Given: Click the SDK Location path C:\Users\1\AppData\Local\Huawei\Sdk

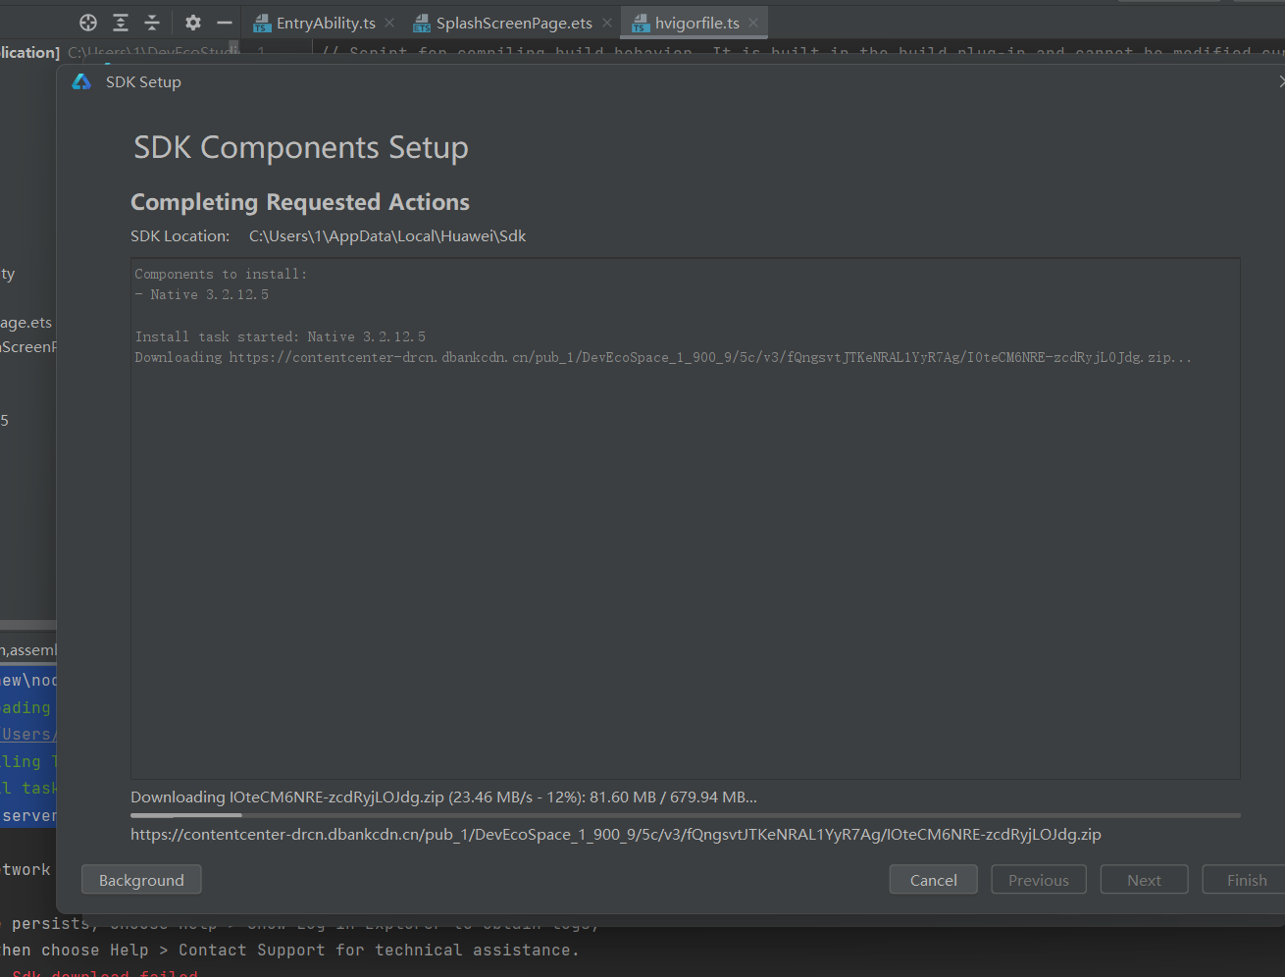Looking at the screenshot, I should 387,236.
